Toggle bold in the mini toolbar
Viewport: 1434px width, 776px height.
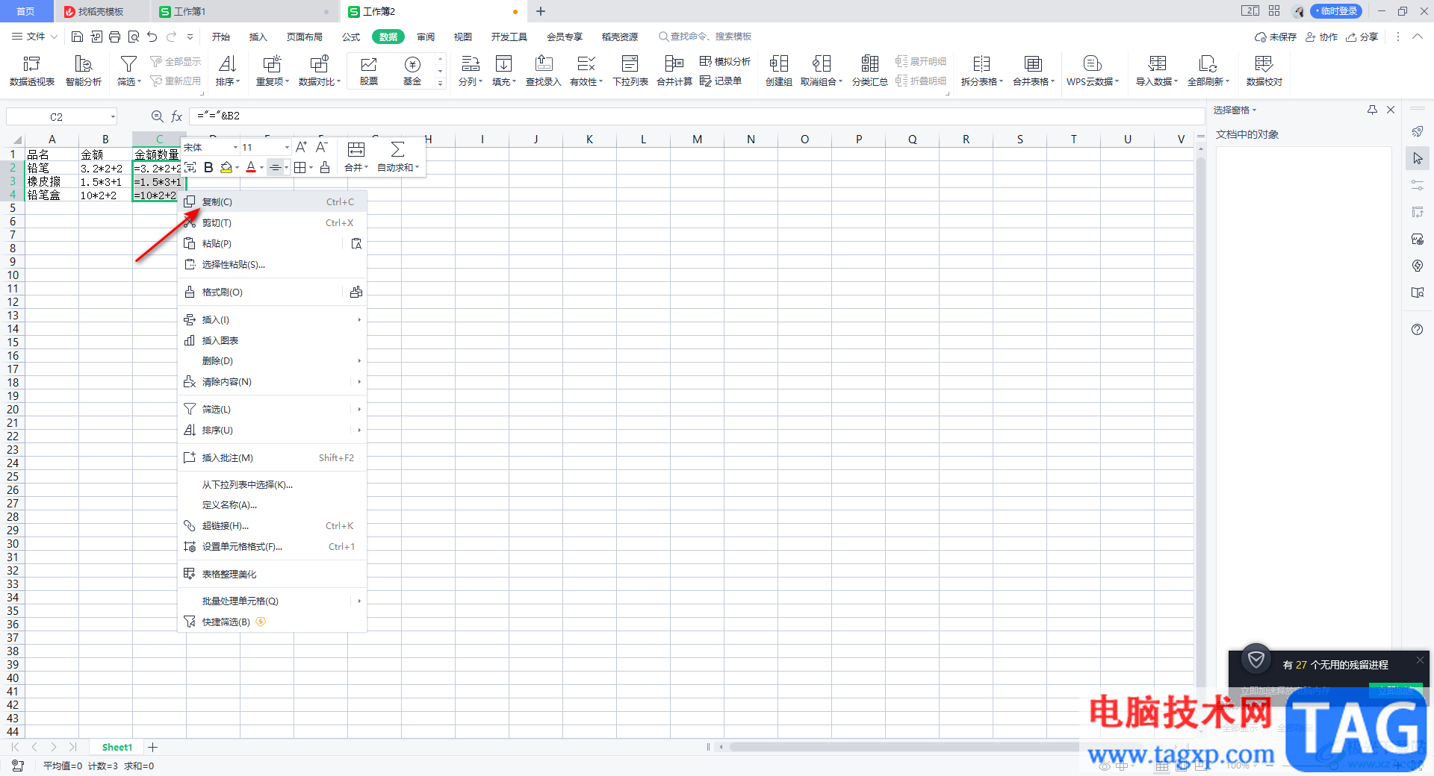click(x=208, y=167)
